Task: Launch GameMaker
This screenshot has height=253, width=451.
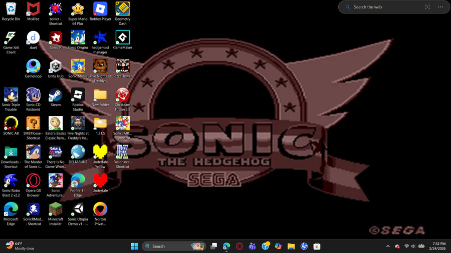Action: tap(123, 40)
